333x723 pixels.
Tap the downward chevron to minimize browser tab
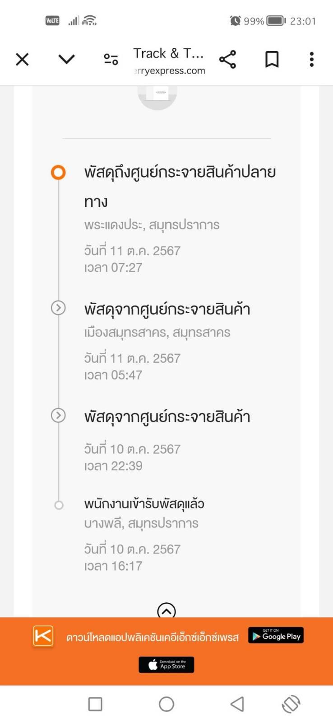66,59
